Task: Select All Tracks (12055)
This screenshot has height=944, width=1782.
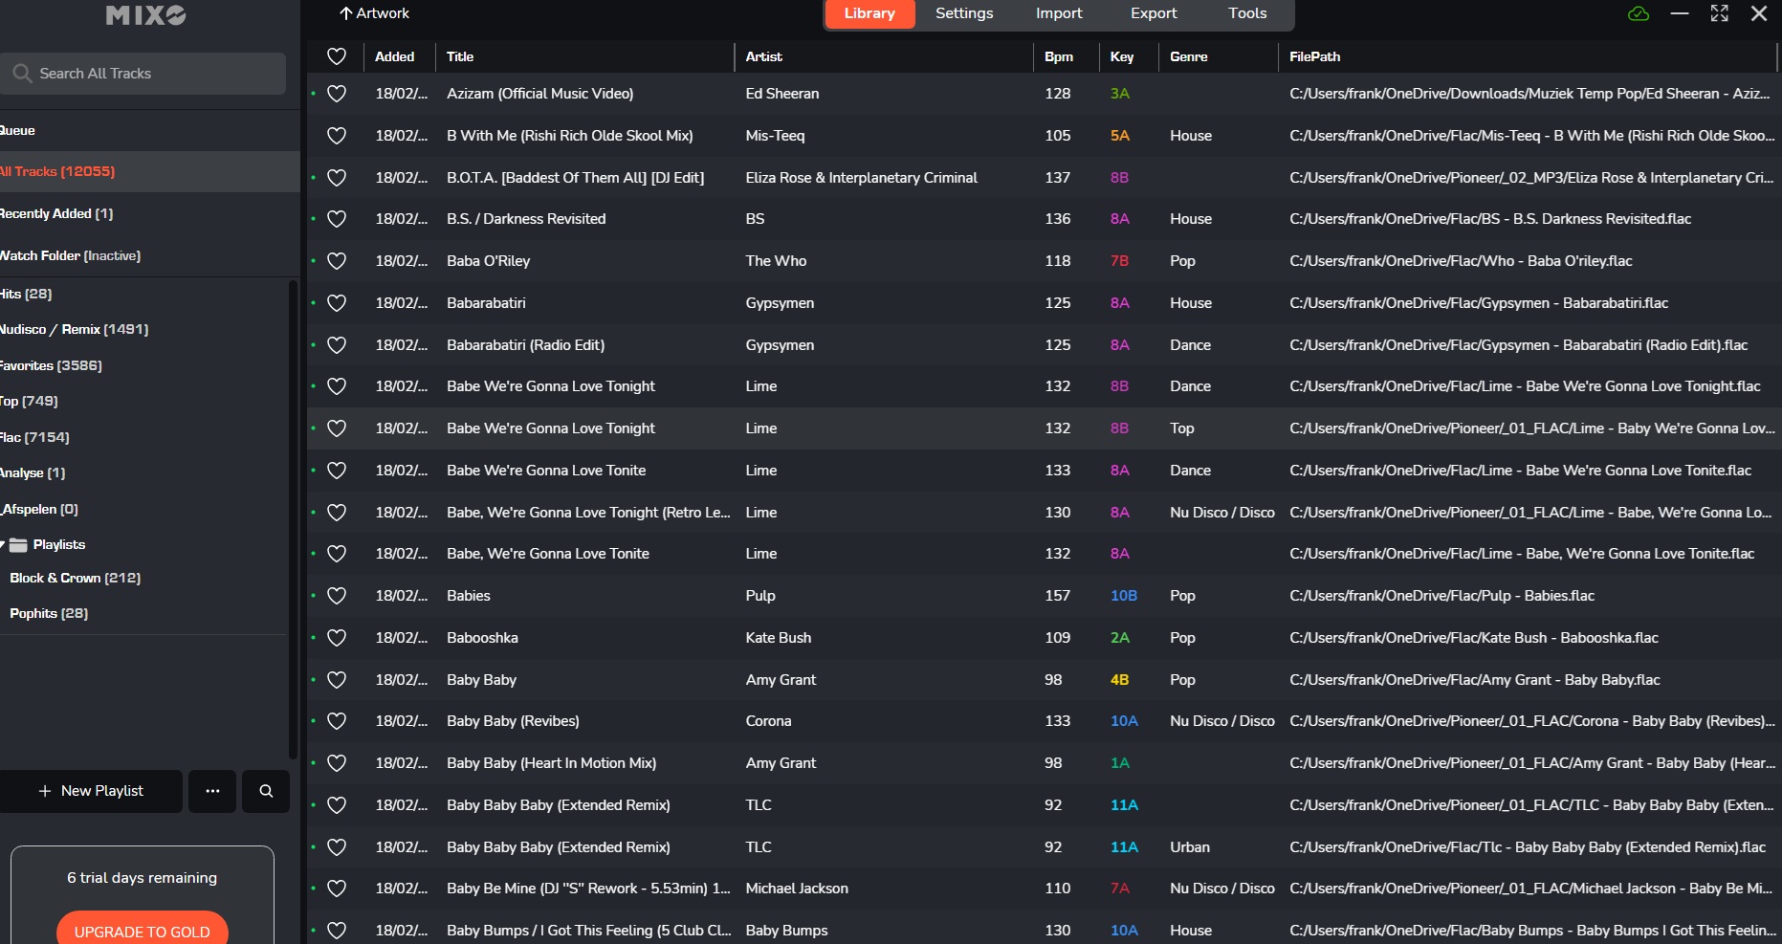Action: pos(149,172)
